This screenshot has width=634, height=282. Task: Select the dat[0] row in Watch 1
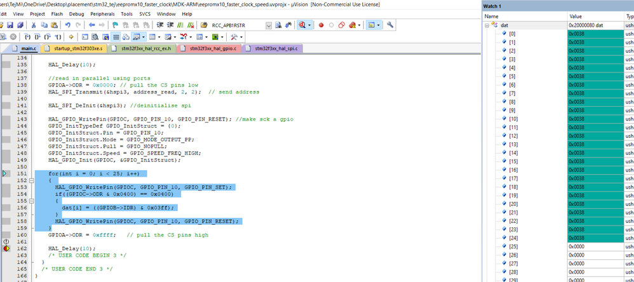(x=558, y=34)
